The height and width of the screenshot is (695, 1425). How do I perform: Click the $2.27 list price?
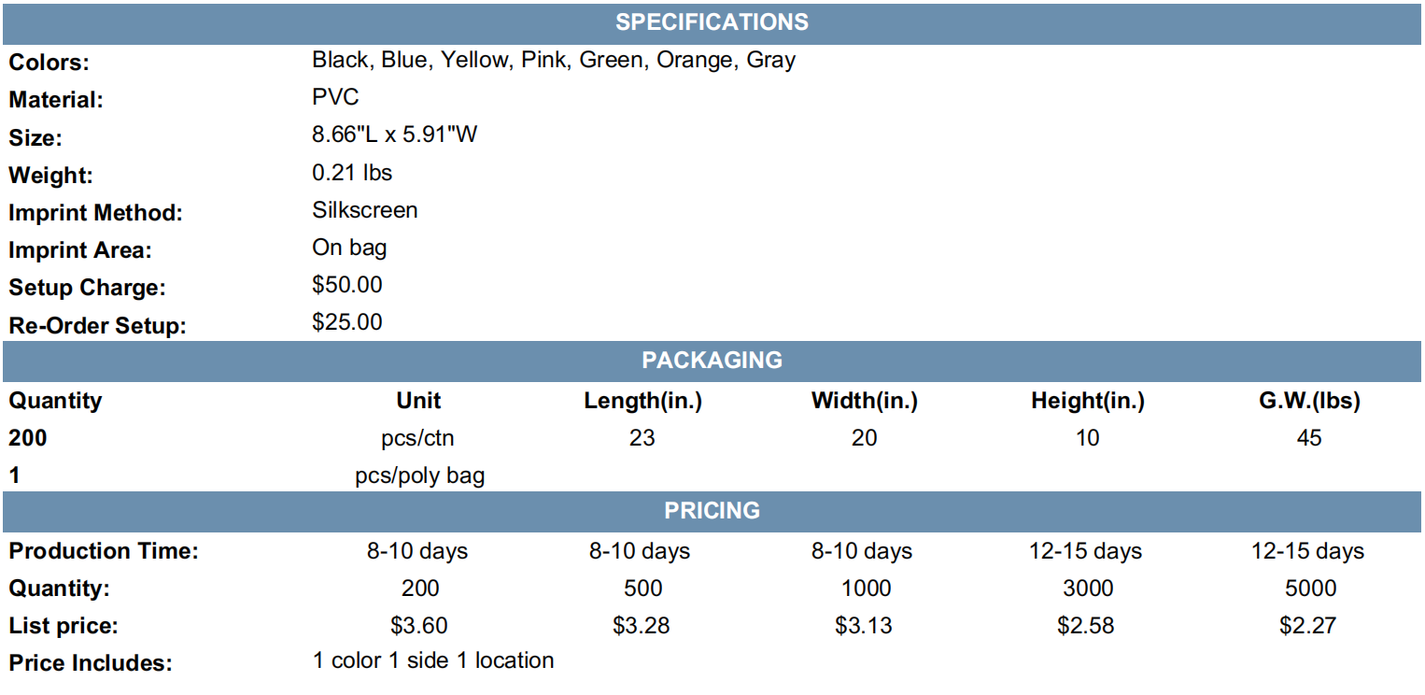pyautogui.click(x=1308, y=626)
